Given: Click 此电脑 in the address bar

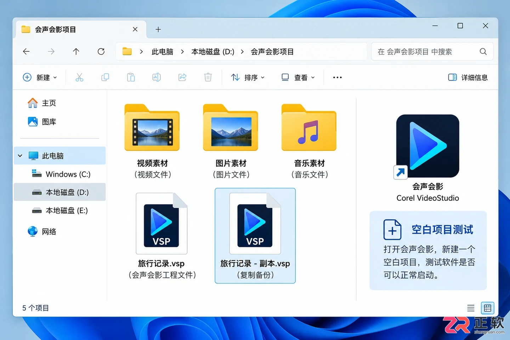Looking at the screenshot, I should tap(162, 52).
